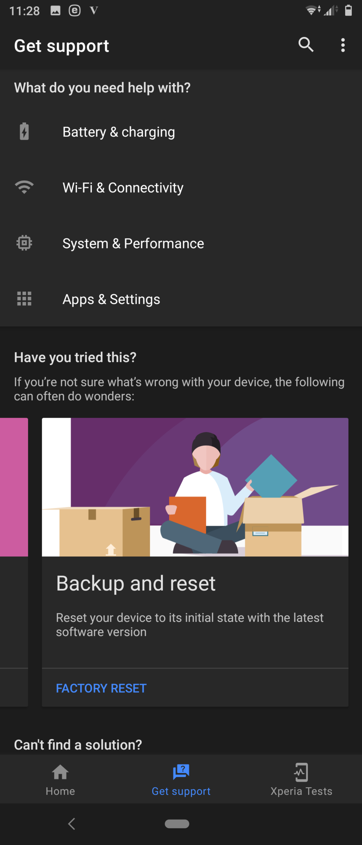Tap the Apps & Settings help entry
The image size is (362, 845).
[x=111, y=299]
